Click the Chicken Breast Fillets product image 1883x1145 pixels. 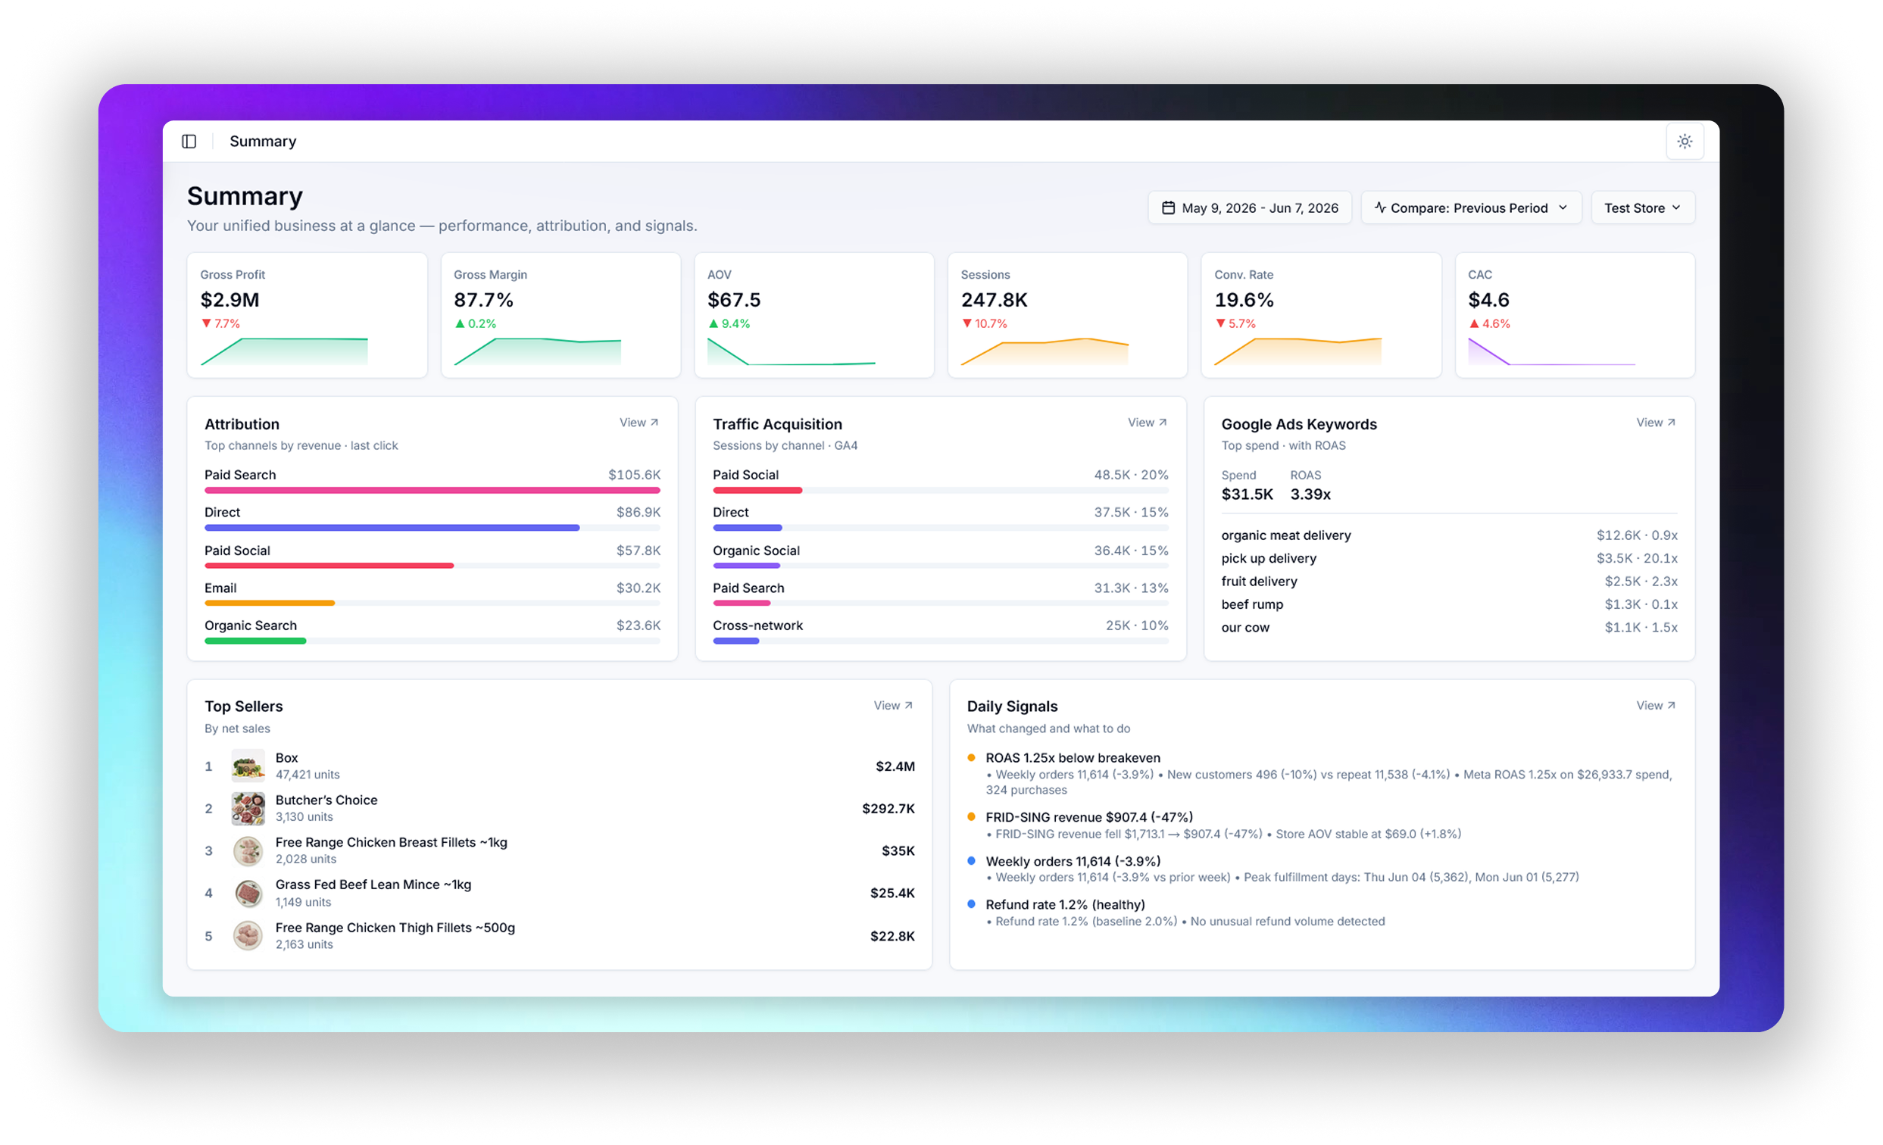coord(248,851)
